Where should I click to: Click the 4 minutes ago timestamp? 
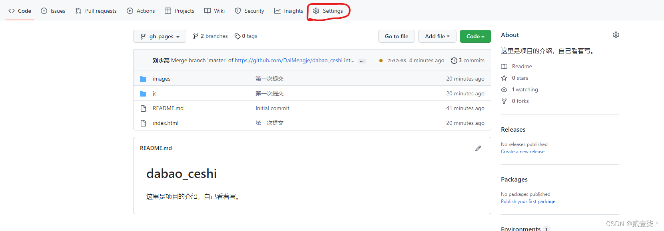pos(427,60)
